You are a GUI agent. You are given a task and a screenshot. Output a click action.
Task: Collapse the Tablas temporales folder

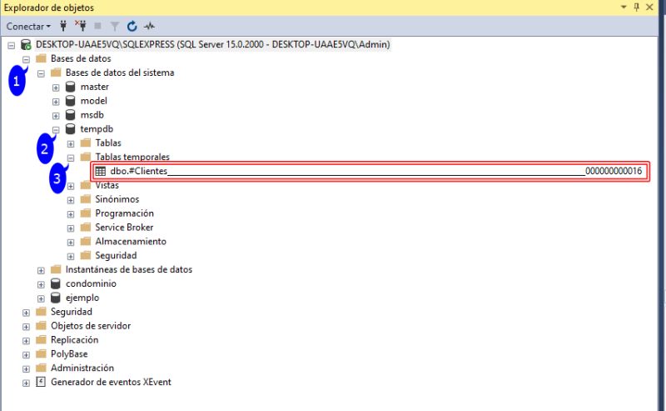(x=71, y=158)
